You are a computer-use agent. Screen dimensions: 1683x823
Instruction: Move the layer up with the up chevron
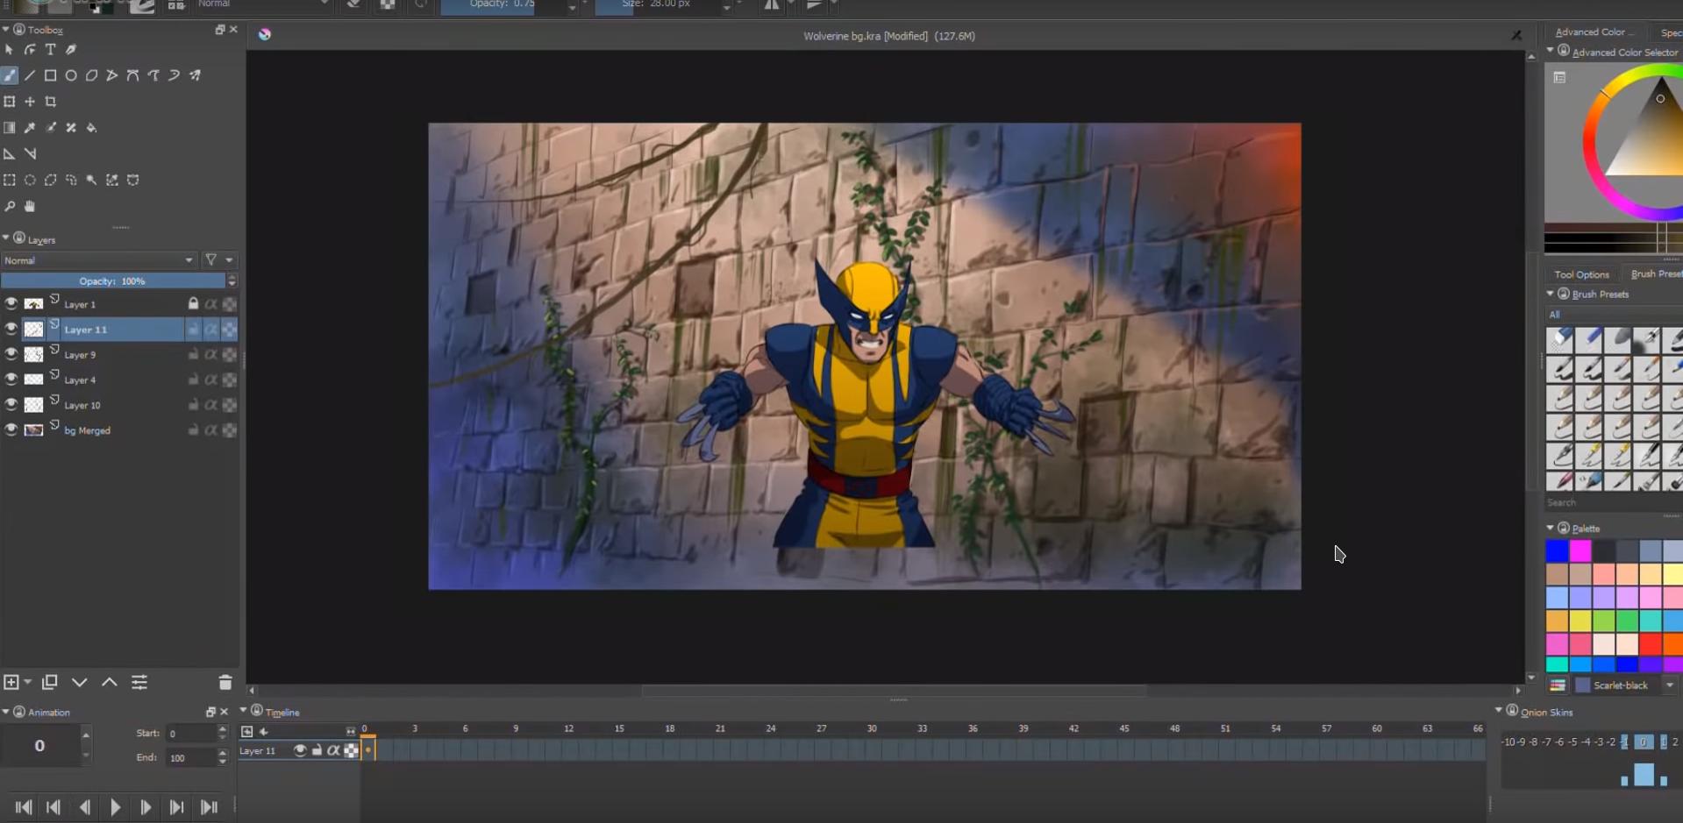click(110, 682)
